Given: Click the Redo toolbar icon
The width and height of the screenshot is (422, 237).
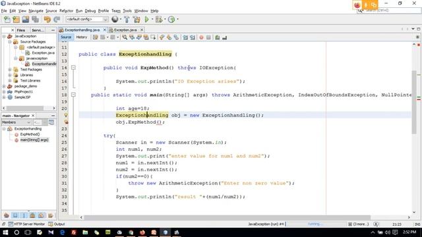Looking at the screenshot, I should tap(57, 19).
